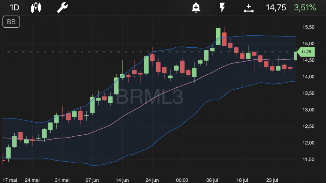Tap the 08 jul date label
326x183 pixels.
pos(212,180)
